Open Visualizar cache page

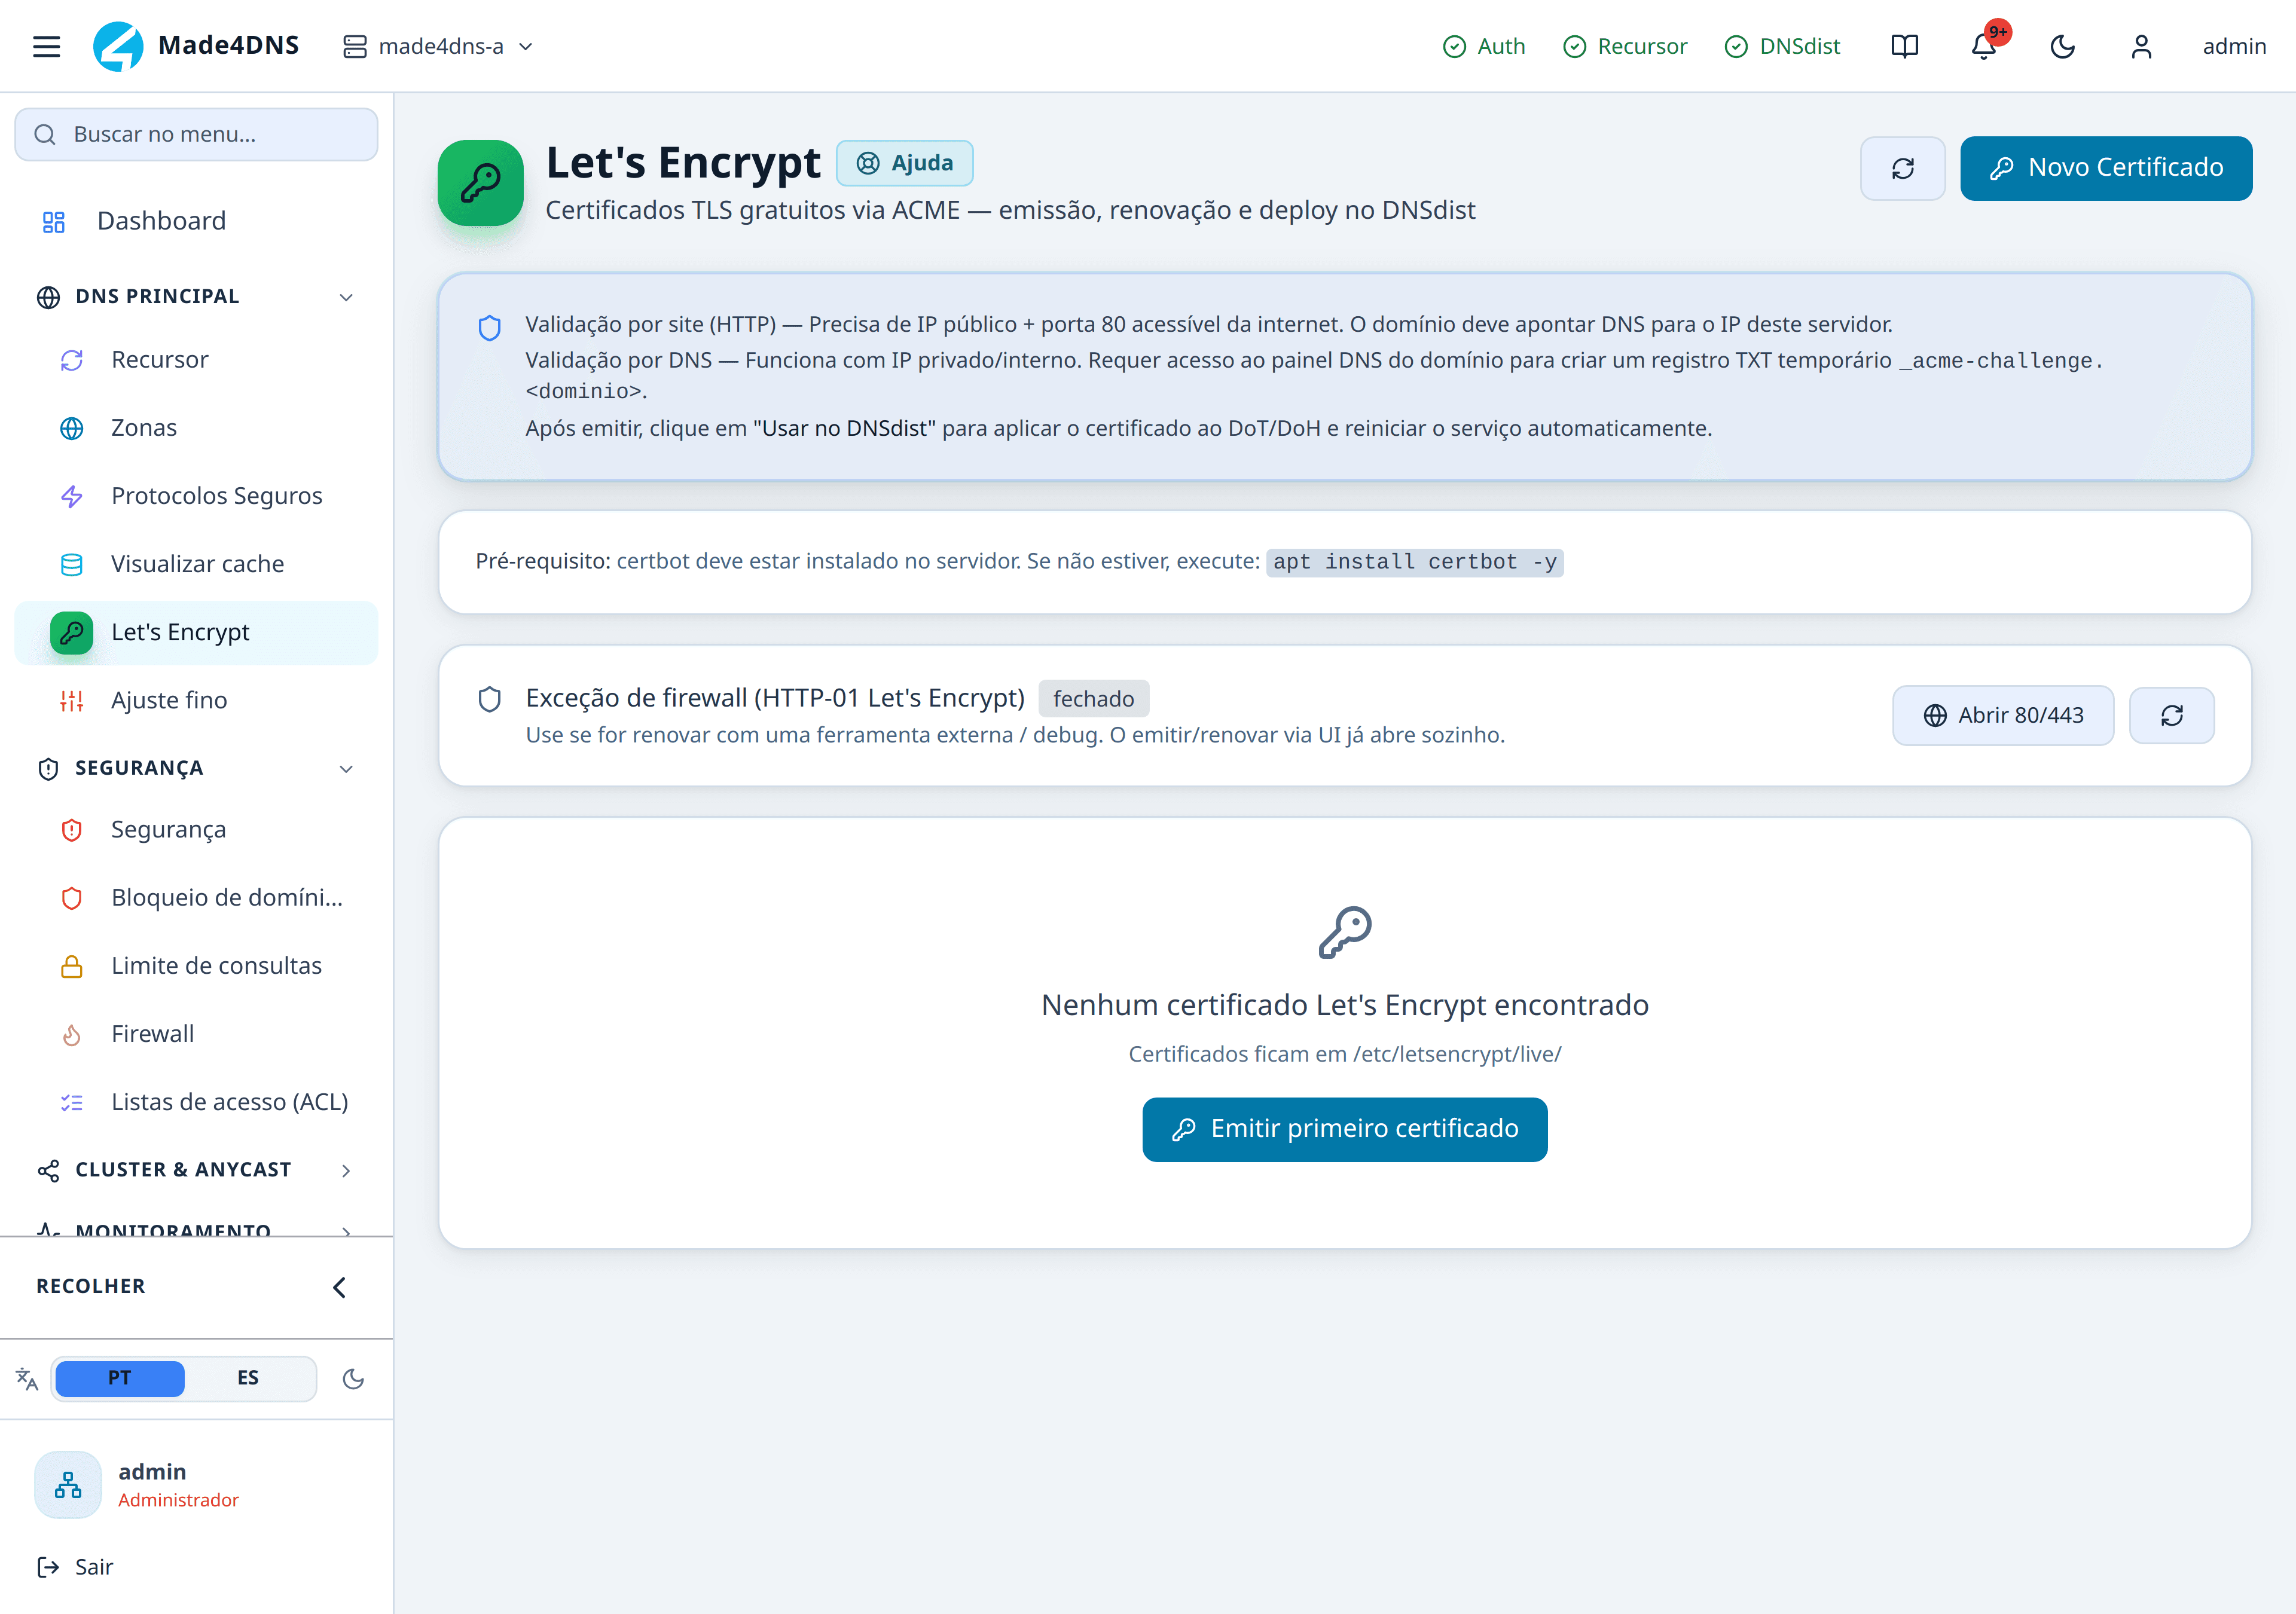click(196, 564)
